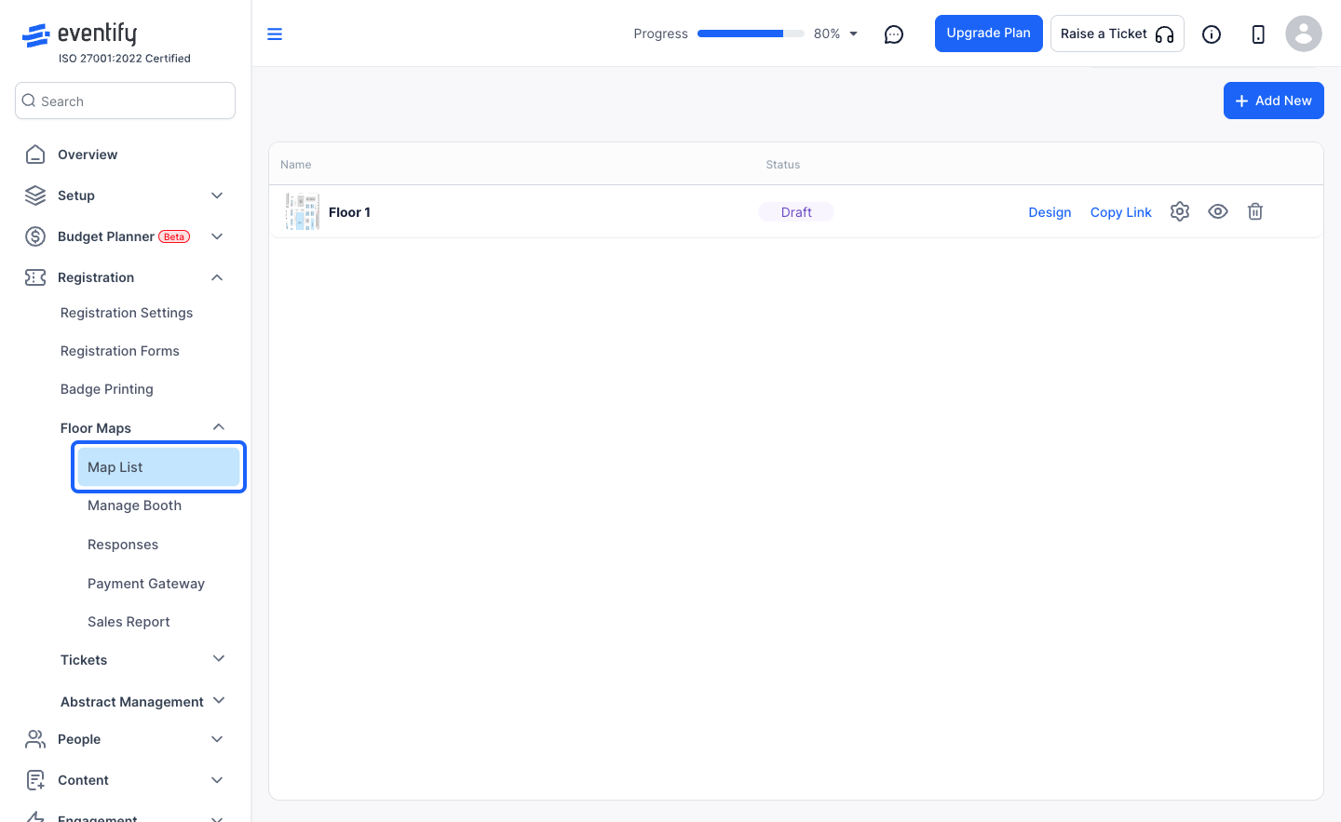Expand the Abstract Management chevron
This screenshot has height=822, width=1341.
tap(219, 700)
